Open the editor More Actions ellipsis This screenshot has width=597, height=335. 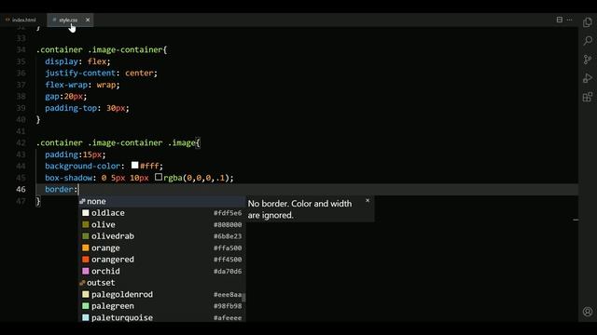point(569,20)
